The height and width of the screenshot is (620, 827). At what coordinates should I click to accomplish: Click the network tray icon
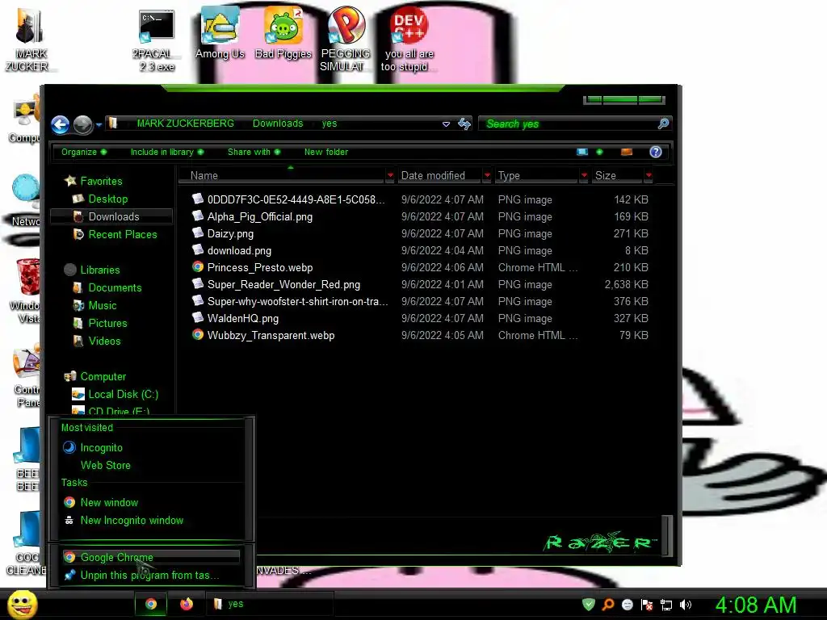pyautogui.click(x=666, y=605)
